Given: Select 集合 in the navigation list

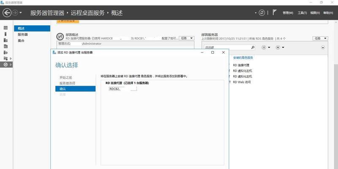Looking at the screenshot, I should click(x=21, y=41).
